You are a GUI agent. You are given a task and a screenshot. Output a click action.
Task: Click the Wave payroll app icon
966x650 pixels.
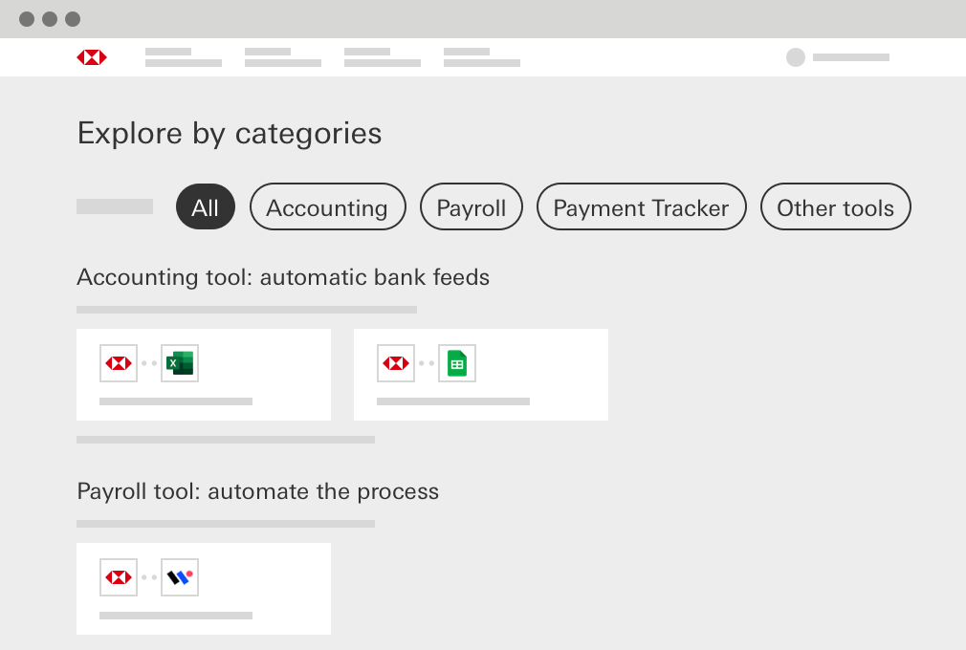tap(180, 577)
